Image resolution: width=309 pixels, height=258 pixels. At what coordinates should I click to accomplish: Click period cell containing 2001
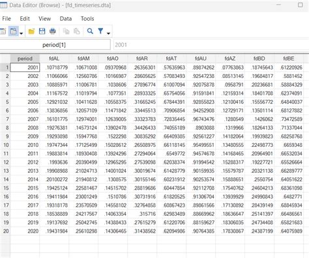click(x=25, y=68)
